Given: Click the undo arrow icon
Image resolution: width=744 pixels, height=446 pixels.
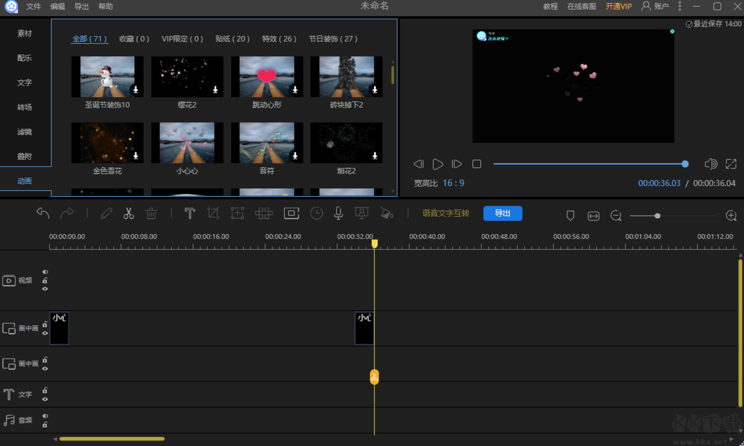Looking at the screenshot, I should (x=43, y=214).
